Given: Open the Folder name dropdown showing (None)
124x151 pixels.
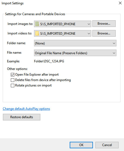Looking at the screenshot, I should point(75,43).
